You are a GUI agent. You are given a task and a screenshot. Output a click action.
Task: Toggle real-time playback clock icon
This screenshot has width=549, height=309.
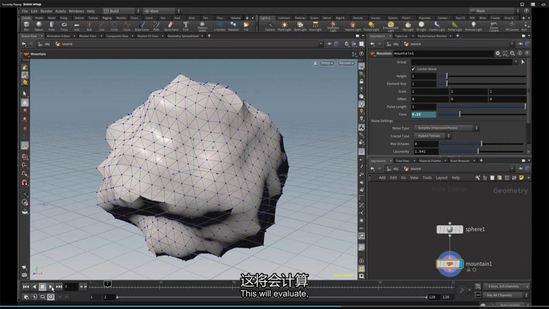(51, 297)
